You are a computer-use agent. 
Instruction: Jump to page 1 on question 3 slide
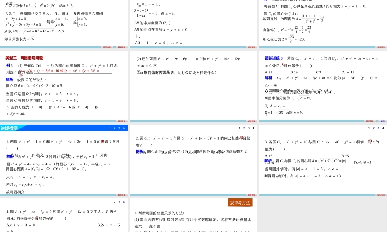coord(369,128)
